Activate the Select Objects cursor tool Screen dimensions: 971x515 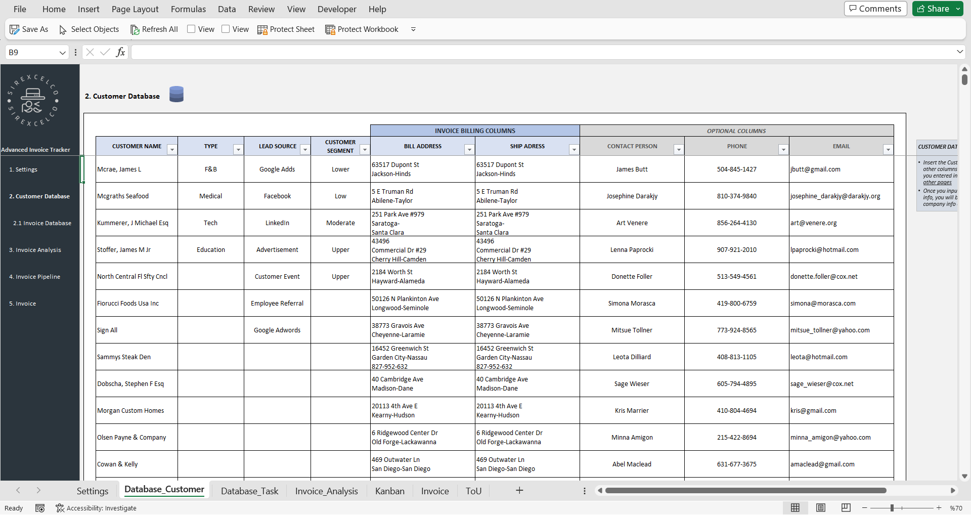tap(63, 29)
